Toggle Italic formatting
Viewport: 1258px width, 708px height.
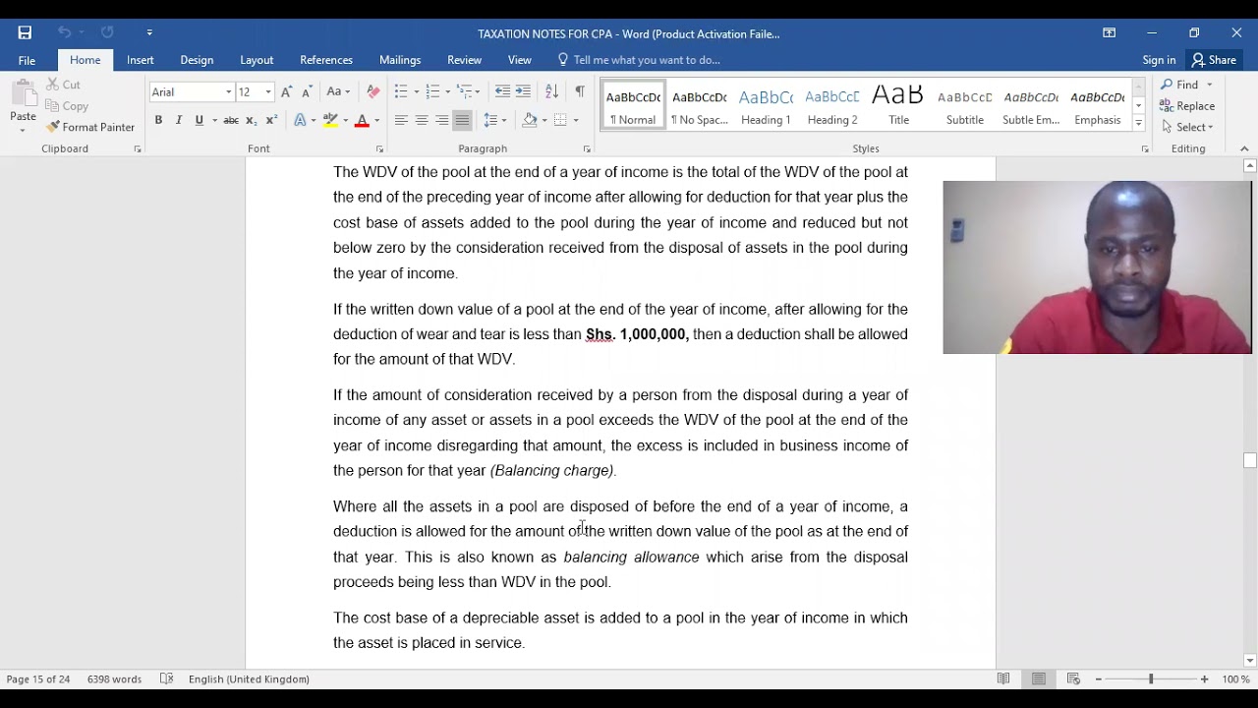179,120
